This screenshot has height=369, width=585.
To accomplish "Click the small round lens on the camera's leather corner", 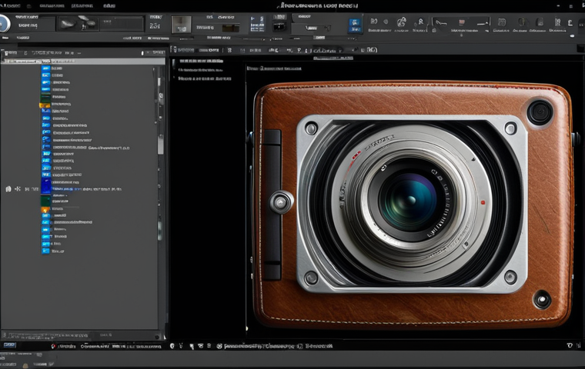I will click(540, 111).
